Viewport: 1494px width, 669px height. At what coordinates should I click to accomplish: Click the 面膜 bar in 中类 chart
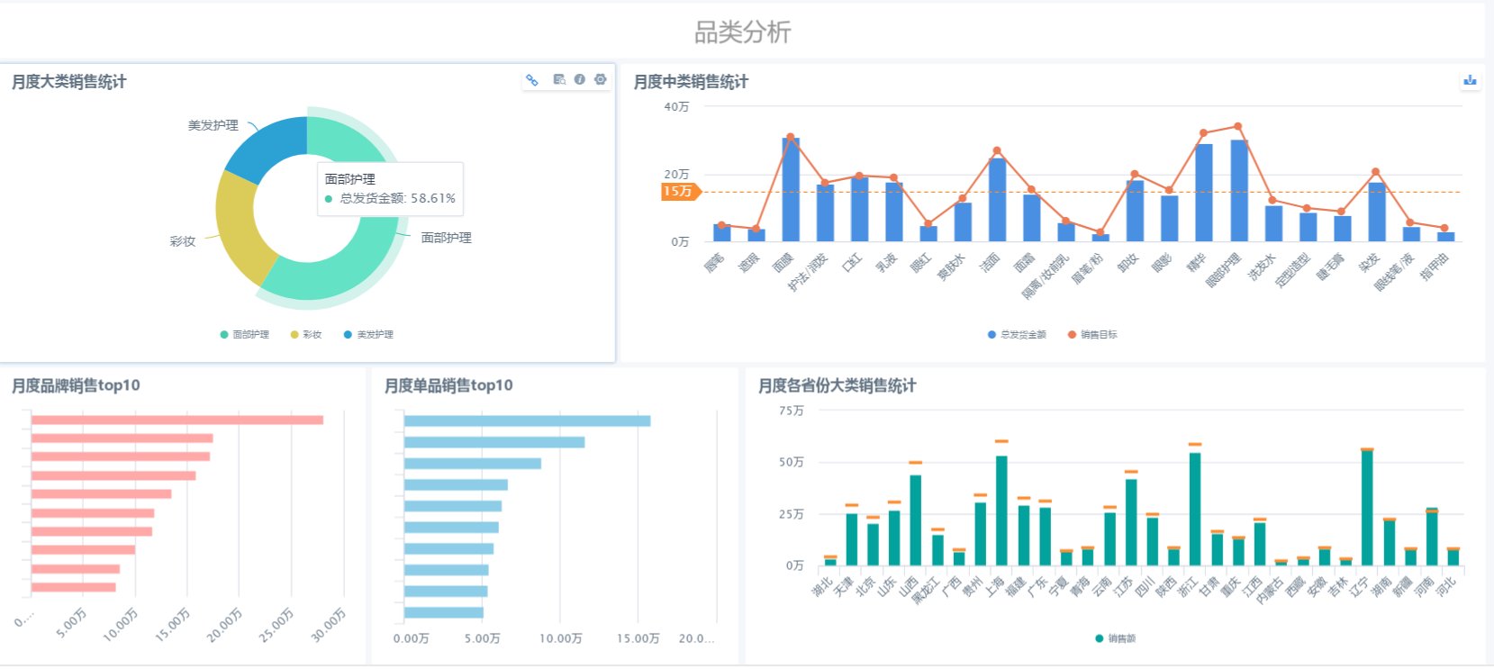tap(791, 190)
